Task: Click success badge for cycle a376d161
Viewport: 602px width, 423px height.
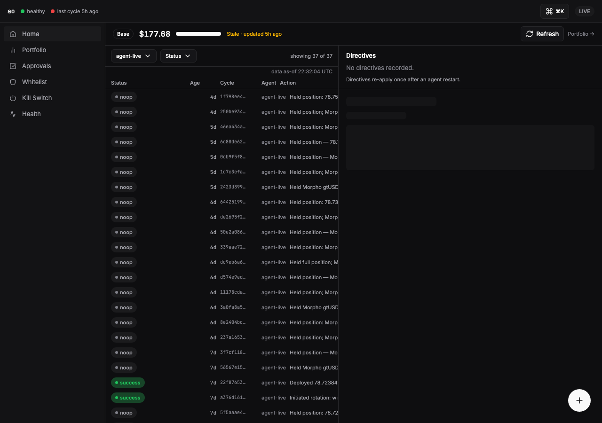Action: click(x=128, y=398)
